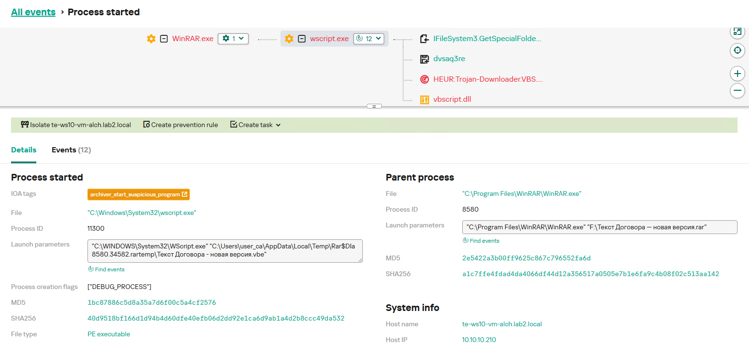Open the WinRAR.exe events count dropdown
749x343 pixels.
233,39
